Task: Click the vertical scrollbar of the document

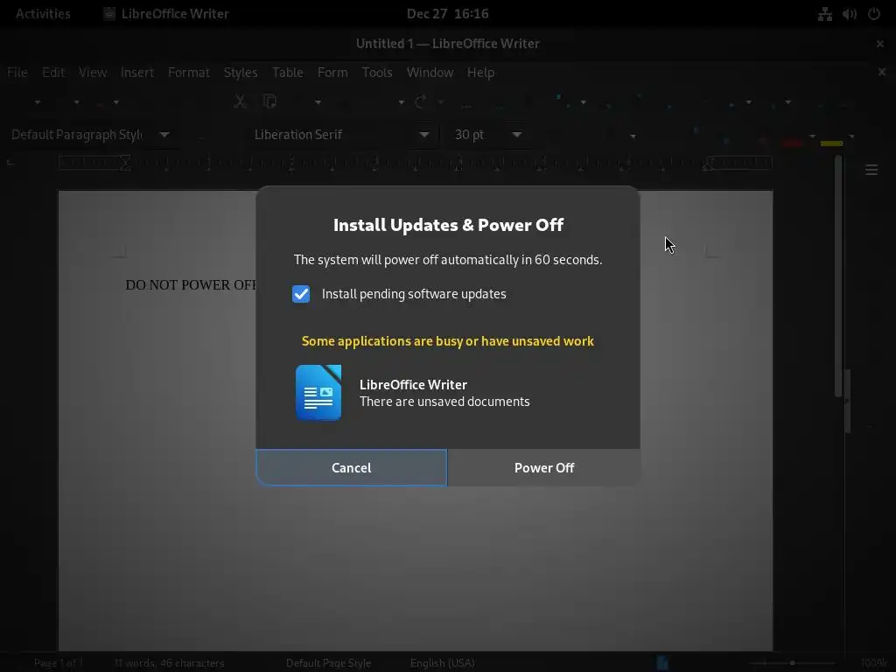Action: point(838,276)
